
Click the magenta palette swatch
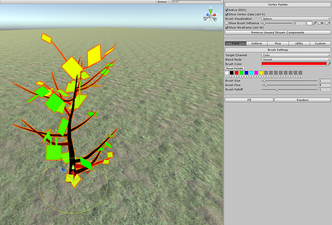click(x=256, y=73)
